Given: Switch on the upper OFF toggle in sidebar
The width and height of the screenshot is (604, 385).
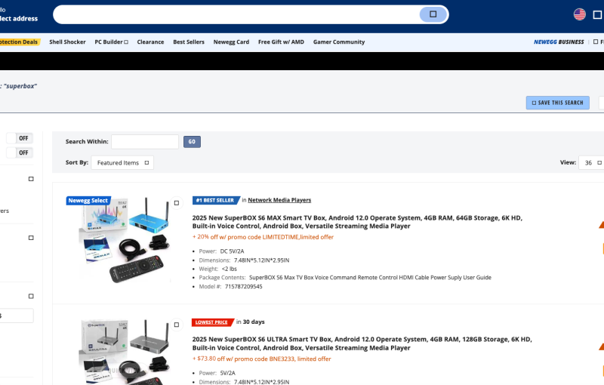Looking at the screenshot, I should [24, 138].
